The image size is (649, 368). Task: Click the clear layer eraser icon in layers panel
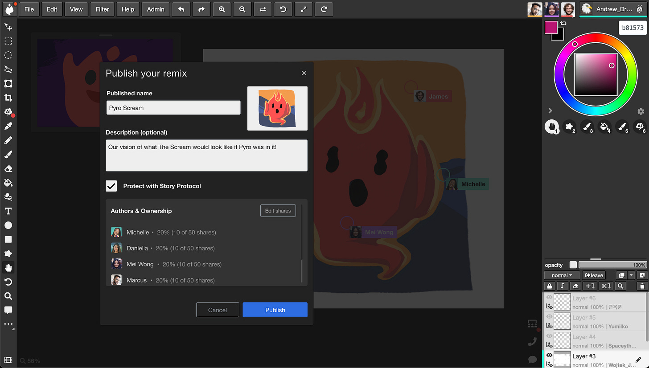click(575, 286)
